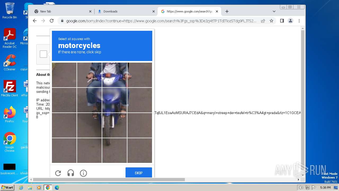
Task: Get an audio challenge via headphones icon
Action: click(x=71, y=173)
